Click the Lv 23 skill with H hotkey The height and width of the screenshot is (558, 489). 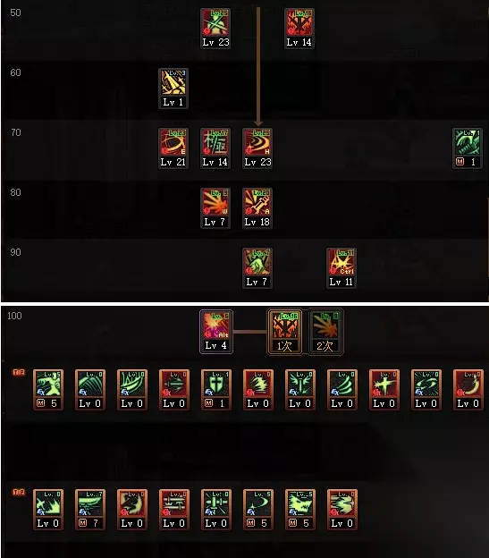(x=257, y=148)
